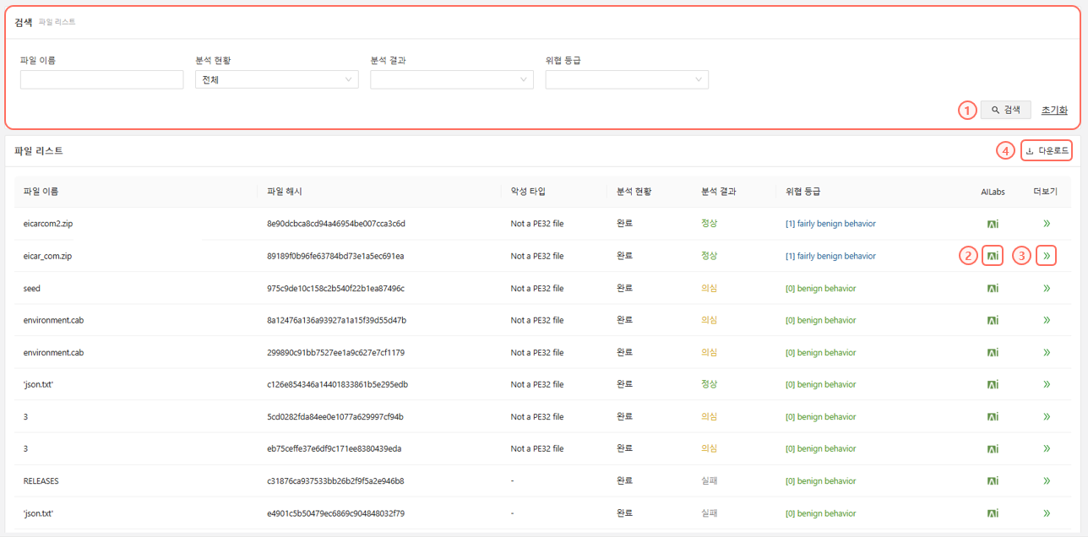Click AILabs icon for RELEASES file
The width and height of the screenshot is (1088, 537).
(x=993, y=480)
